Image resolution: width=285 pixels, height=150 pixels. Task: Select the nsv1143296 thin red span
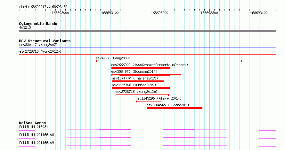[x=149, y=101]
